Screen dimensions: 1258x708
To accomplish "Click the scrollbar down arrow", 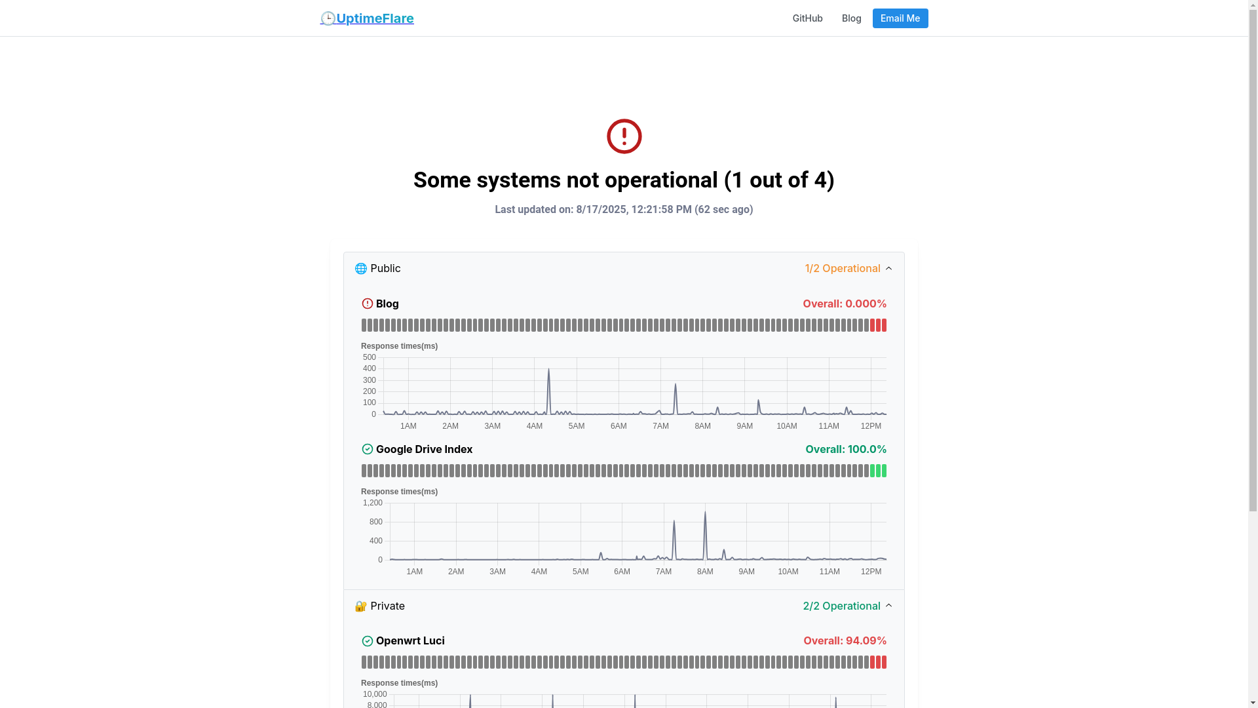I will pos(1253,703).
